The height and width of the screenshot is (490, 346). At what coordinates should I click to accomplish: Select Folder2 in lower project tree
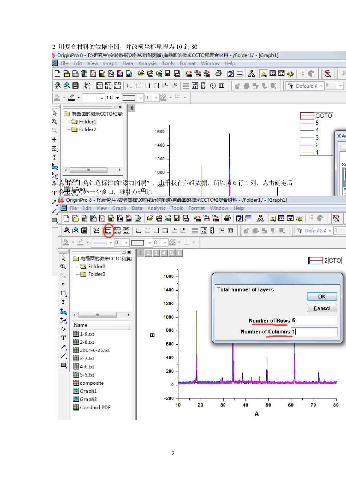tap(96, 274)
